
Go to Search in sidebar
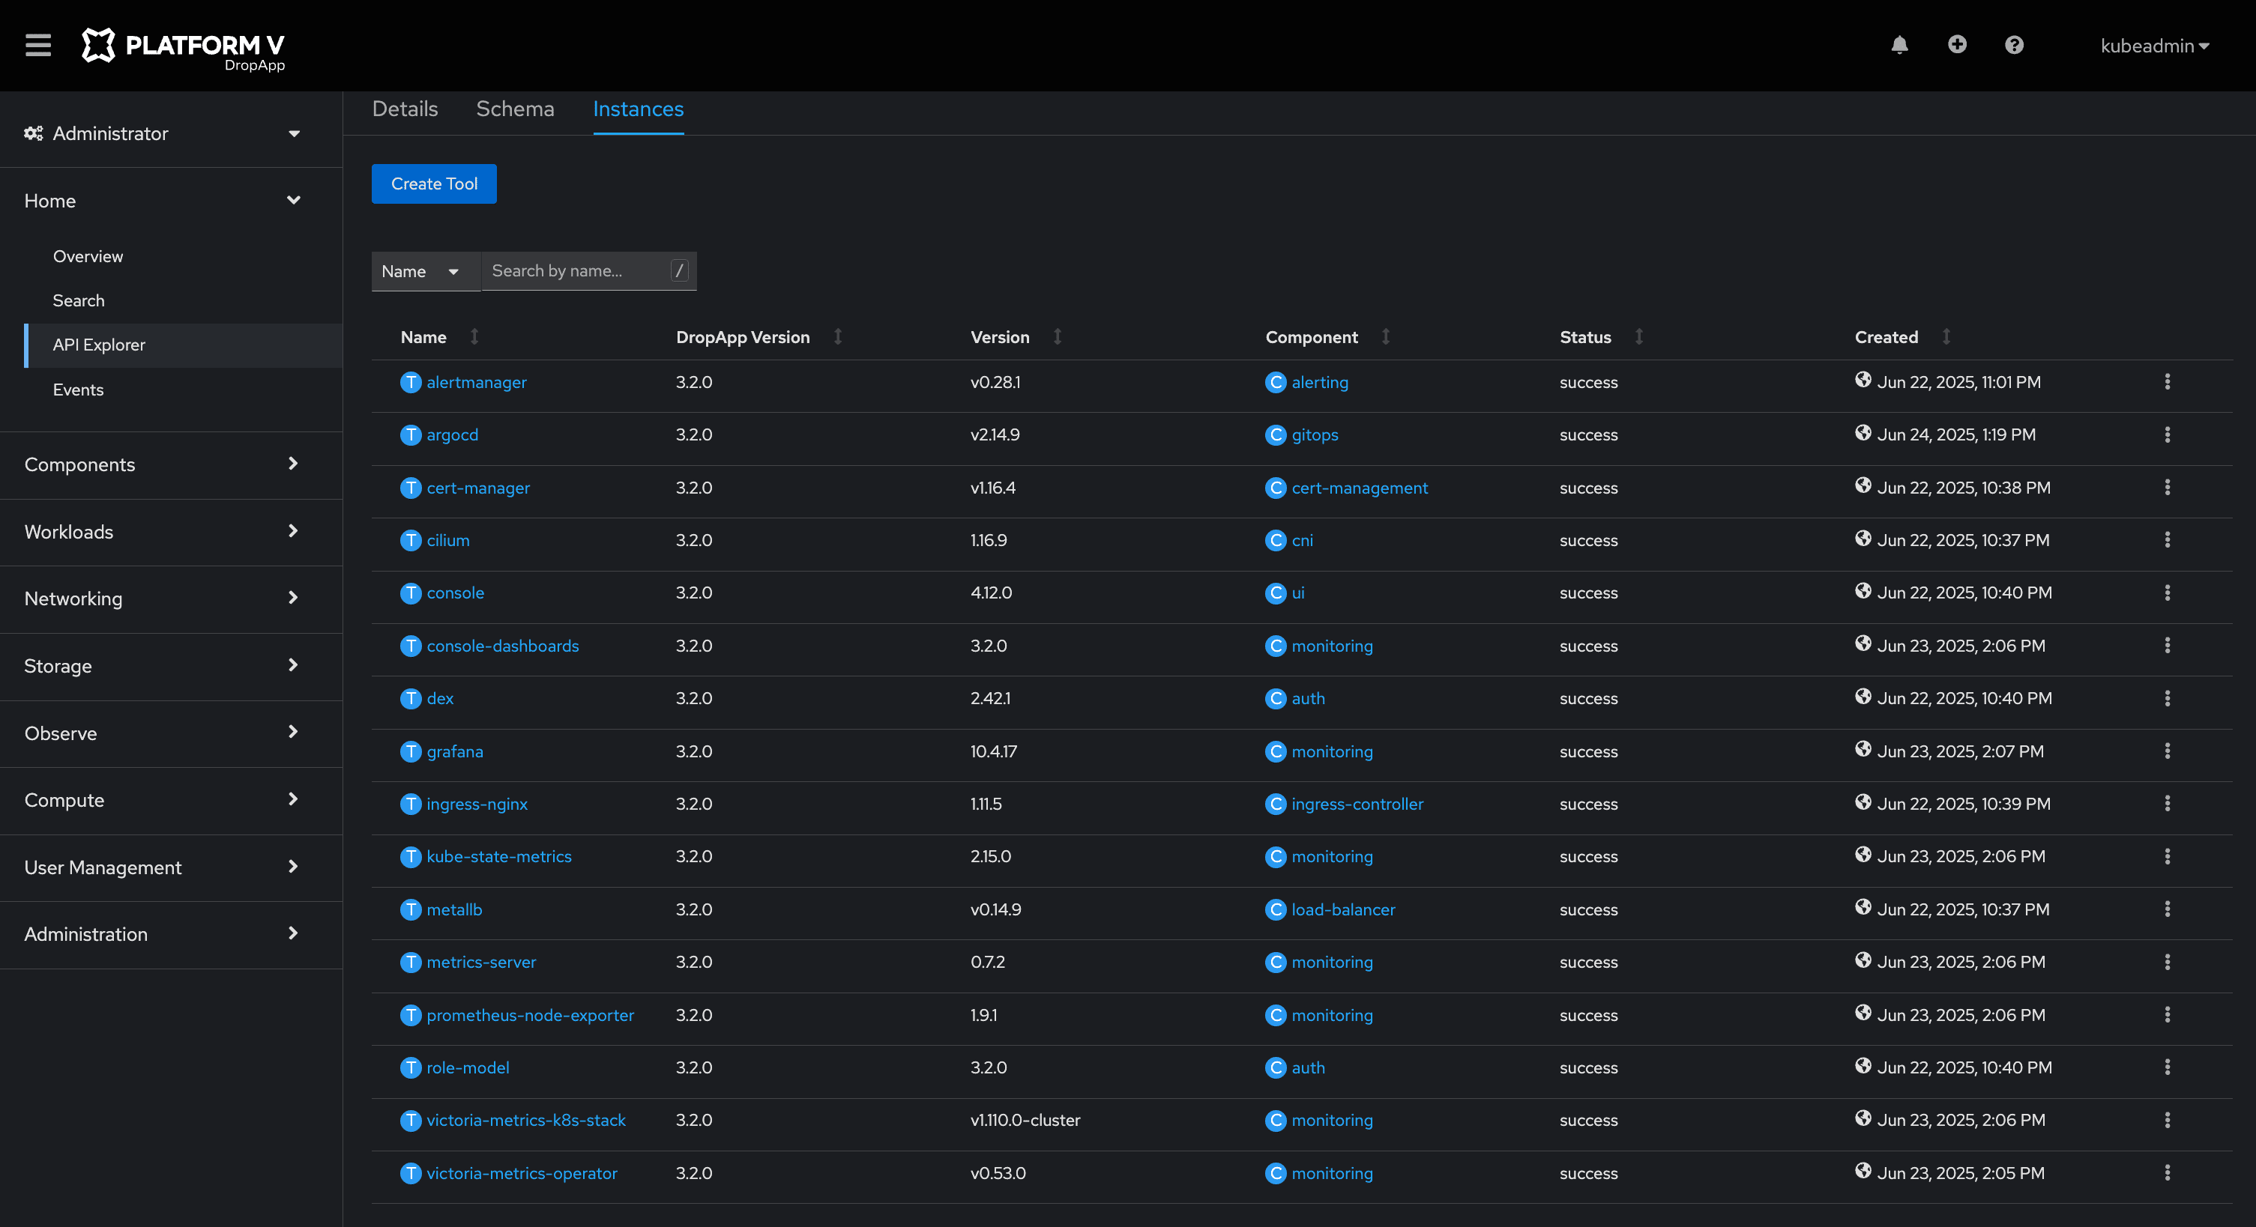click(x=78, y=300)
